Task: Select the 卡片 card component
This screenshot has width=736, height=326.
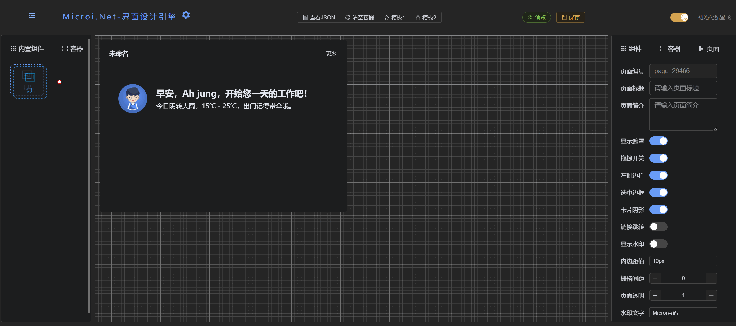Action: pos(29,81)
